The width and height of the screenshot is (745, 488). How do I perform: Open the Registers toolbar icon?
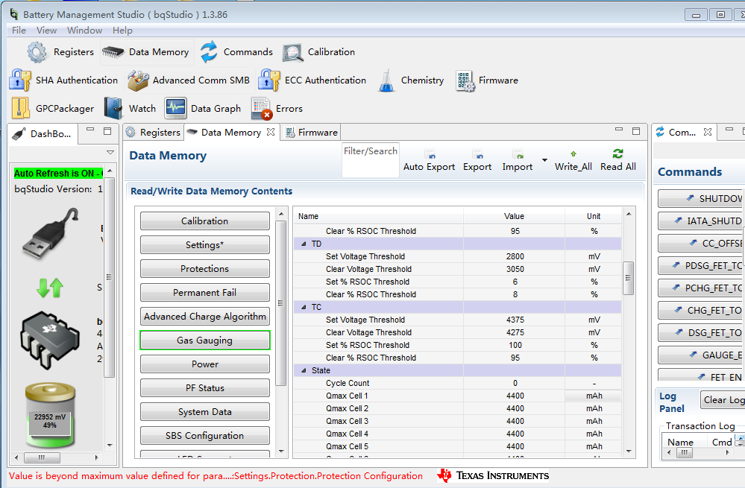pos(37,52)
